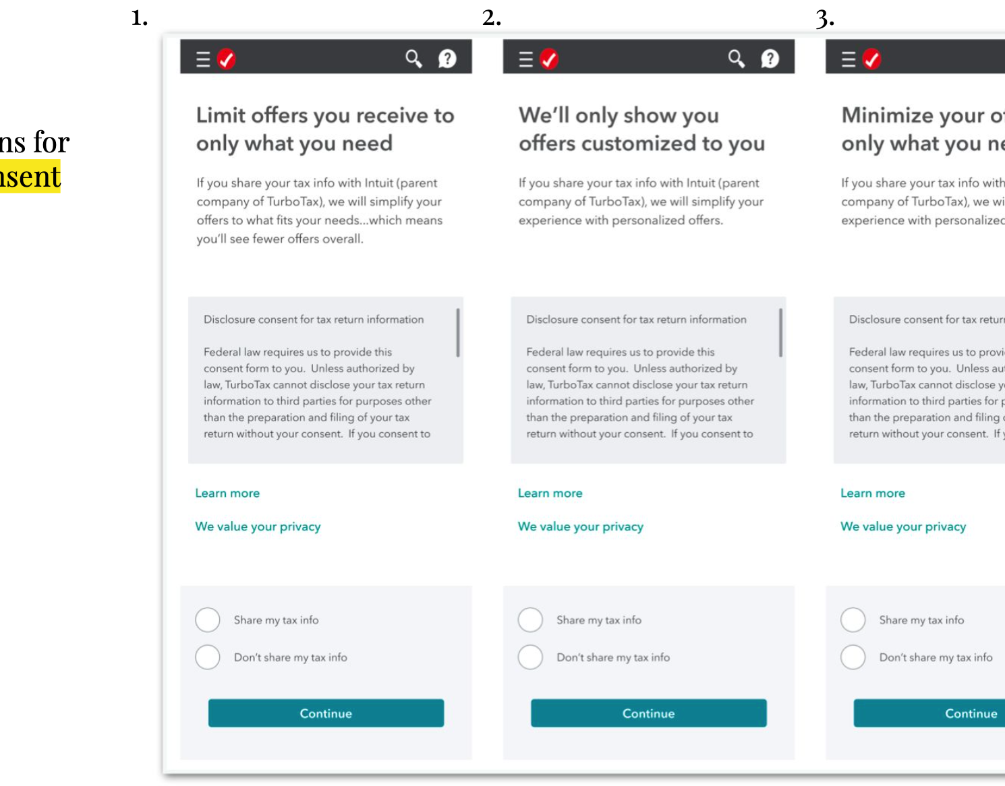1005x786 pixels.
Task: Open hamburger menu in third mockup
Action: (849, 59)
